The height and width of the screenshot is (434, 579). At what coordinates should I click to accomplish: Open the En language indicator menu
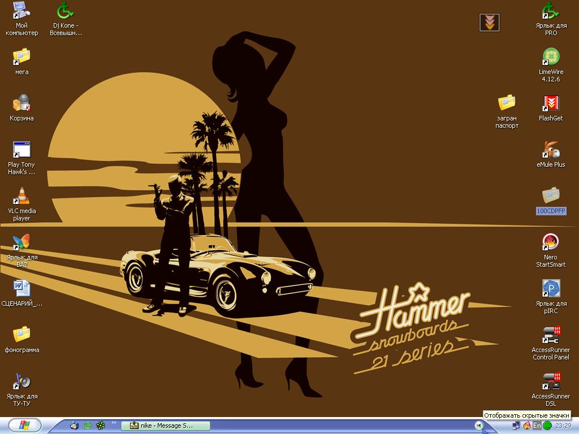click(x=537, y=426)
